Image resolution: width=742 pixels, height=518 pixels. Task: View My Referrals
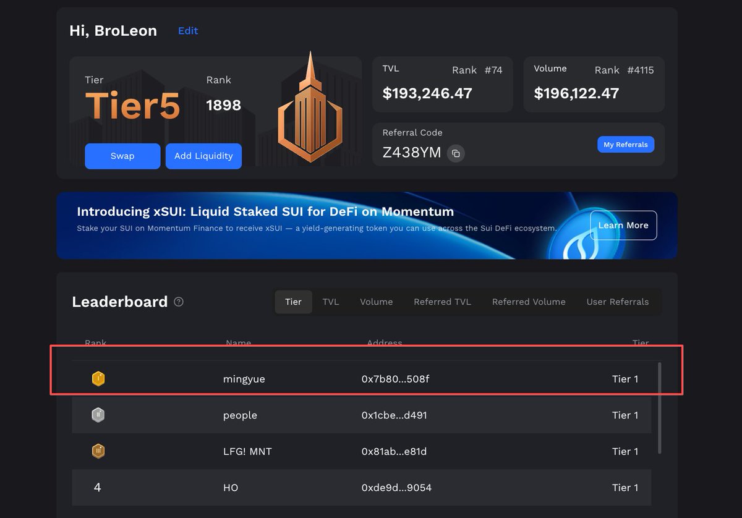click(x=626, y=145)
